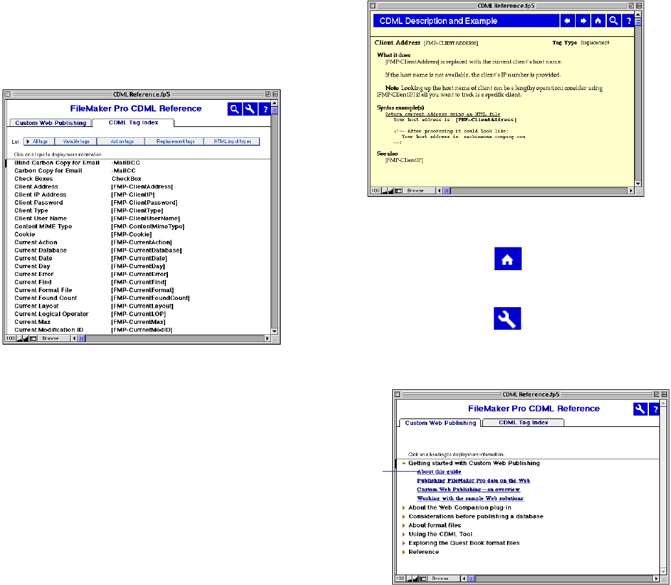This screenshot has height=585, width=671.
Task: Select the Content MIME Type topic
Action: coord(43,226)
